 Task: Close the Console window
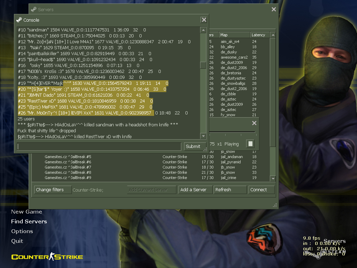pyautogui.click(x=204, y=20)
